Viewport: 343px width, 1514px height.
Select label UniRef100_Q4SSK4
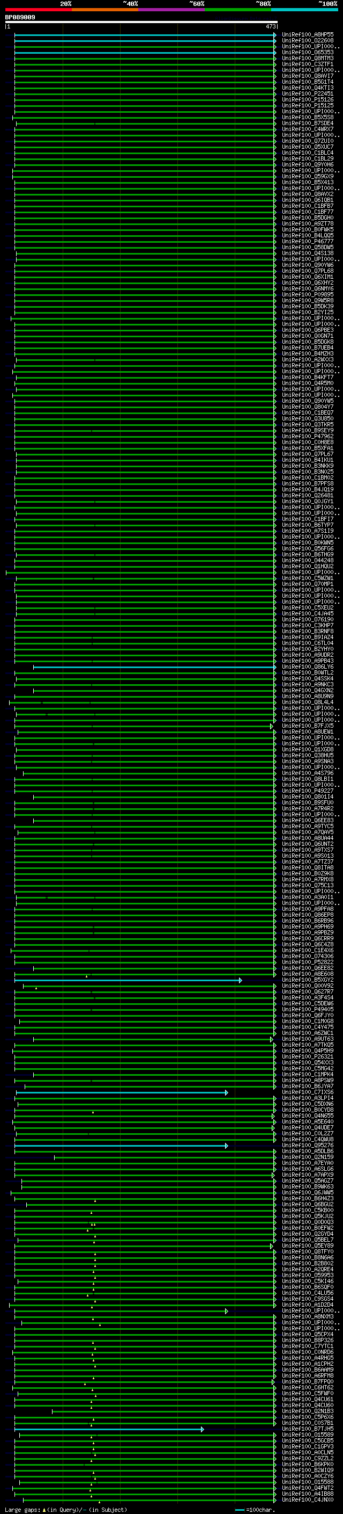pyautogui.click(x=308, y=679)
